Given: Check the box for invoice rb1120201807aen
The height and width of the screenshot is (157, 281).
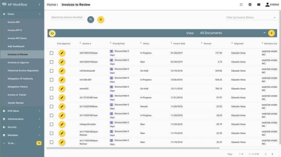Looking at the screenshot, I should click(52, 115).
